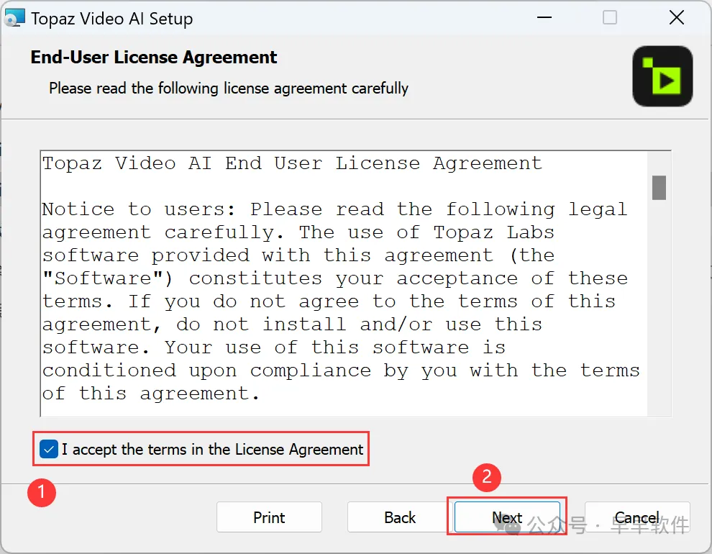
Task: Click the Topaz Video AI logo icon
Action: [662, 76]
